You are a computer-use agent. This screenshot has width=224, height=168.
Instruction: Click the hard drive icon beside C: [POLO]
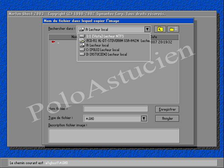tap(82, 50)
